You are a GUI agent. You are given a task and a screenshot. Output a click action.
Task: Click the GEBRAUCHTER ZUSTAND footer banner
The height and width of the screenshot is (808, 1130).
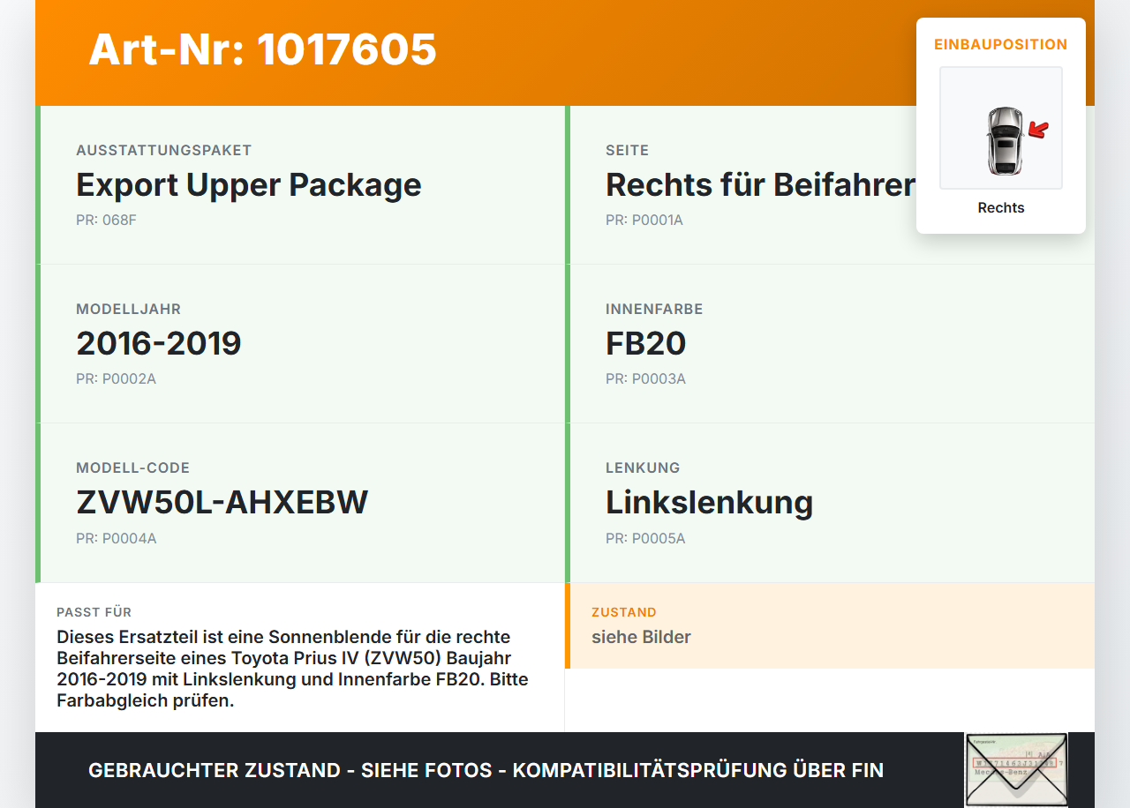(565, 770)
